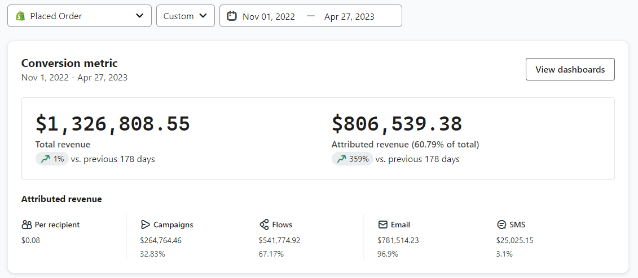The image size is (638, 278).
Task: Select the Apr 27, 2023 end date
Action: 349,17
